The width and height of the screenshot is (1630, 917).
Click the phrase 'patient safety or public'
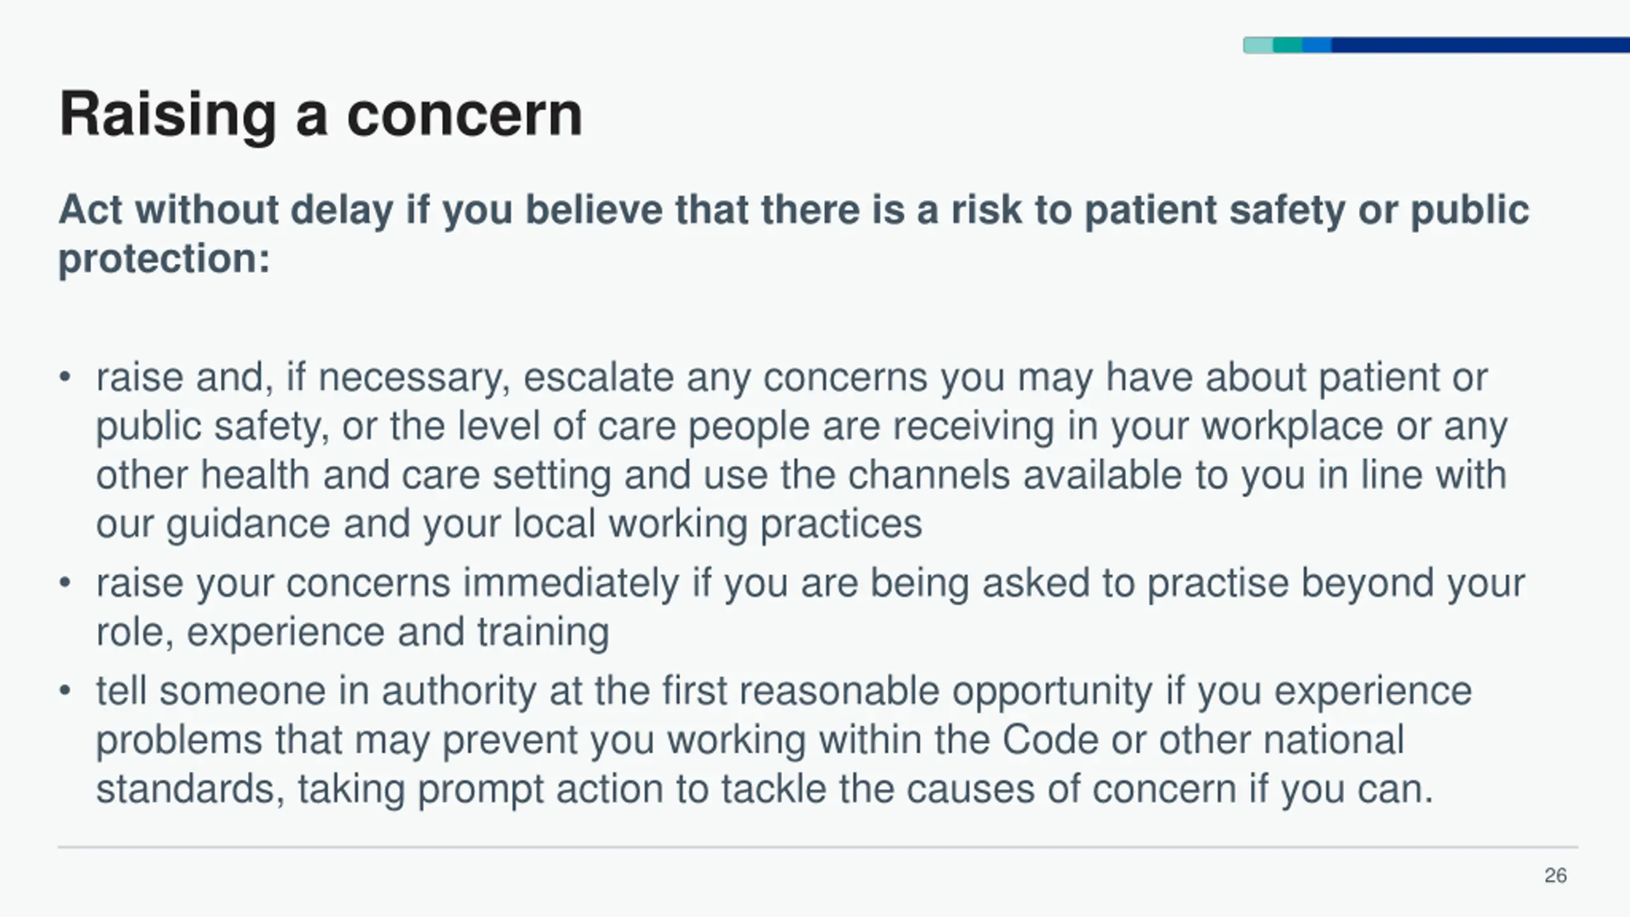click(1307, 210)
